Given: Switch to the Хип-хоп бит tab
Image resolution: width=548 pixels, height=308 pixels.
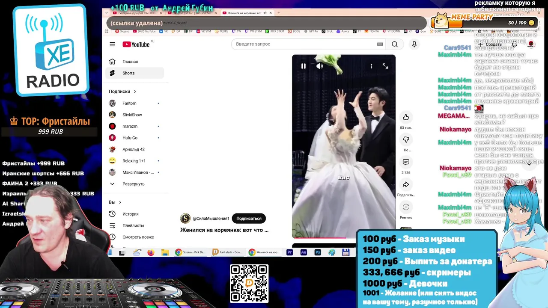Looking at the screenshot, I should pos(192,13).
